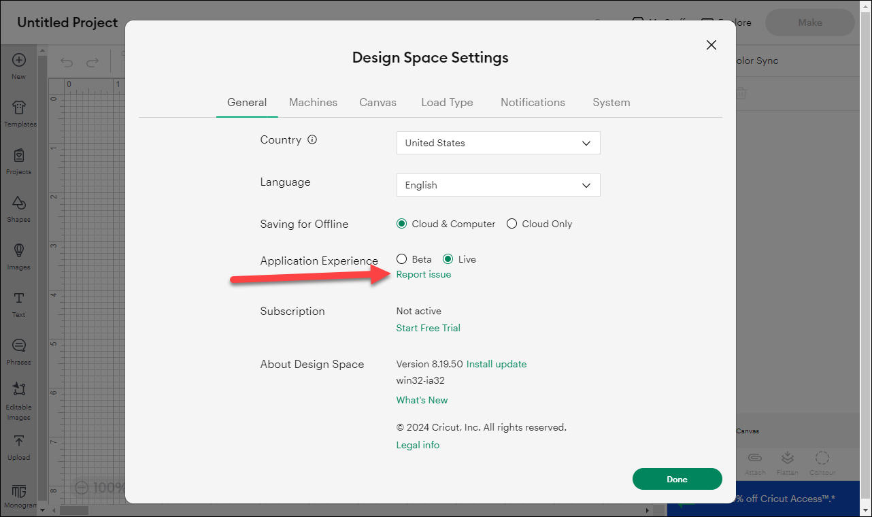Open the Notifications tab
This screenshot has width=872, height=517.
pos(533,102)
